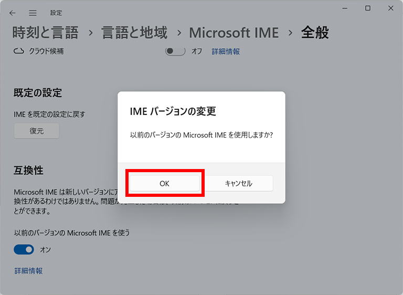The height and width of the screenshot is (295, 403).
Task: Click the オフ label beside クラウド候補 switch
Action: (197, 51)
